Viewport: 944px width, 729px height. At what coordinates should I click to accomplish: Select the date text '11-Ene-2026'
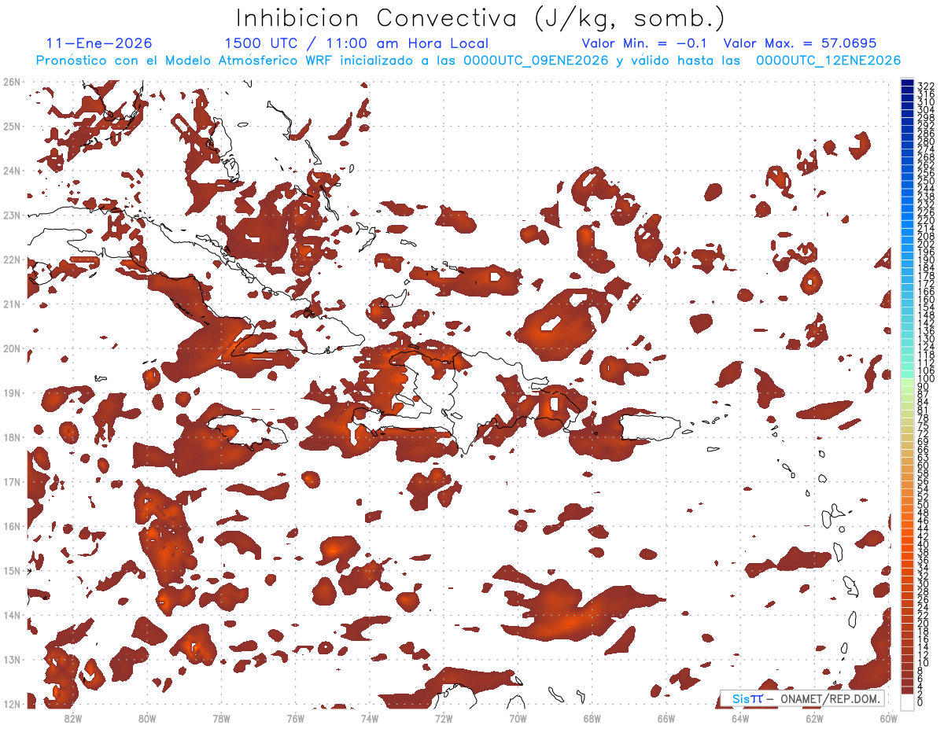point(99,43)
